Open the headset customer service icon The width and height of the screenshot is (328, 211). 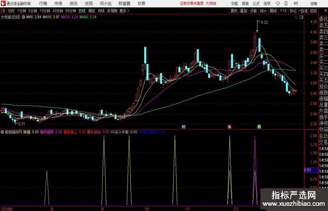278,3
